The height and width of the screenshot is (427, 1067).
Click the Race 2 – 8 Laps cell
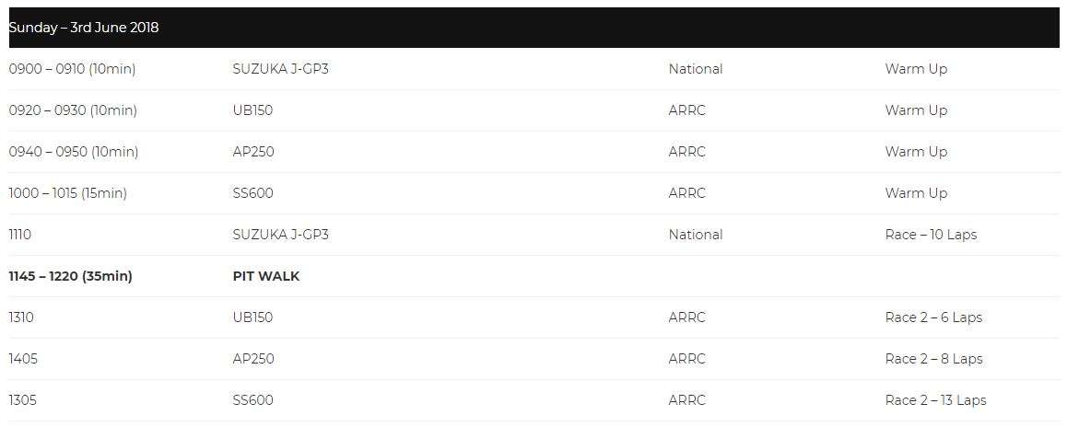933,359
